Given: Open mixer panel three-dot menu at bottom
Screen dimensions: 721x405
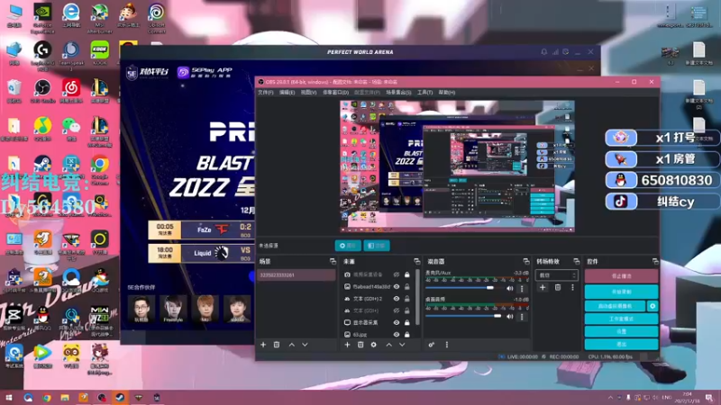Looking at the screenshot, I should [x=446, y=345].
